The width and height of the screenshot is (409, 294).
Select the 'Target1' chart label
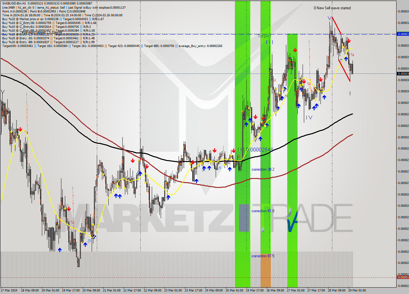[264, 36]
